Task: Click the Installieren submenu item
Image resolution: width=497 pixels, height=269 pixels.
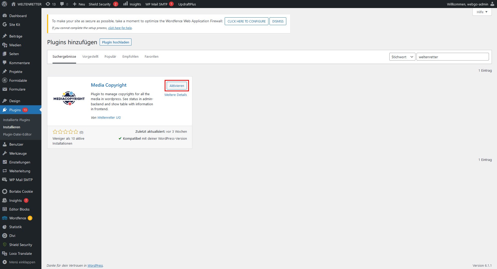Action: 12,127
